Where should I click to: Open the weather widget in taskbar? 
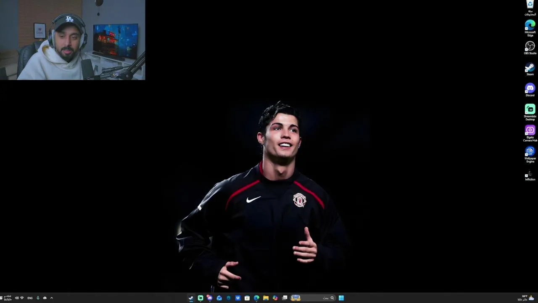525,298
